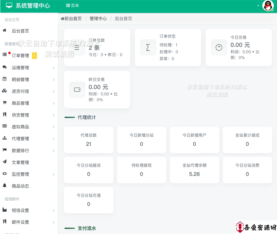Viewport: 277px width, 234px height.
Task: Click the 管理中心 breadcrumb link
Action: tap(98, 19)
